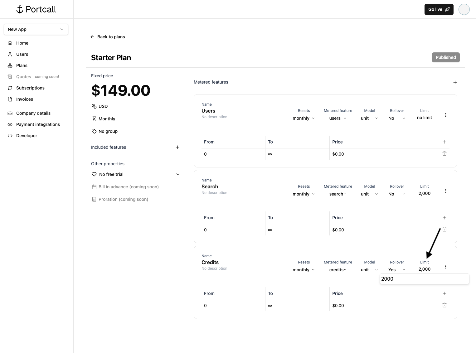Open the Search Resets monthly dropdown
476x353 pixels.
coord(304,194)
